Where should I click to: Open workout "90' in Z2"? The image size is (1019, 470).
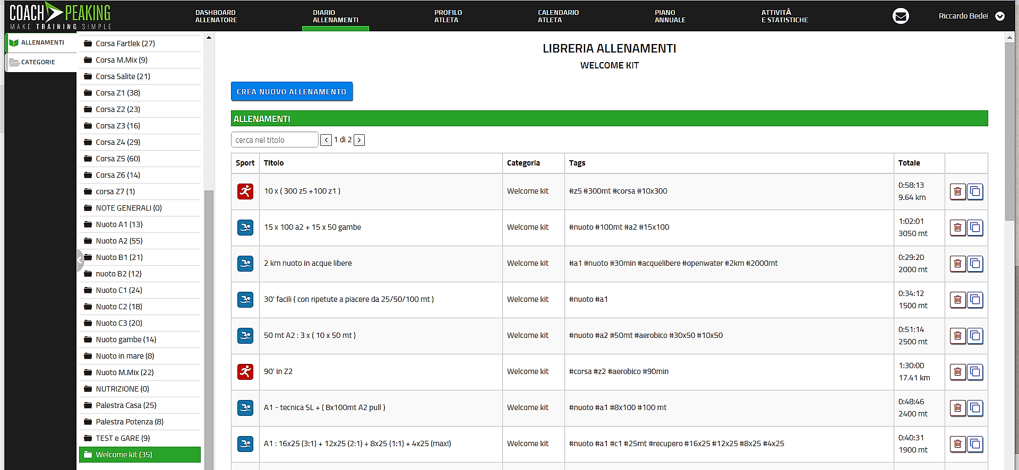278,371
